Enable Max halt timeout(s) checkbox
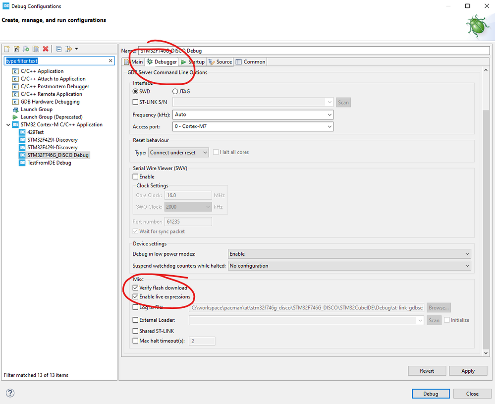This screenshot has height=404, width=495. [135, 341]
